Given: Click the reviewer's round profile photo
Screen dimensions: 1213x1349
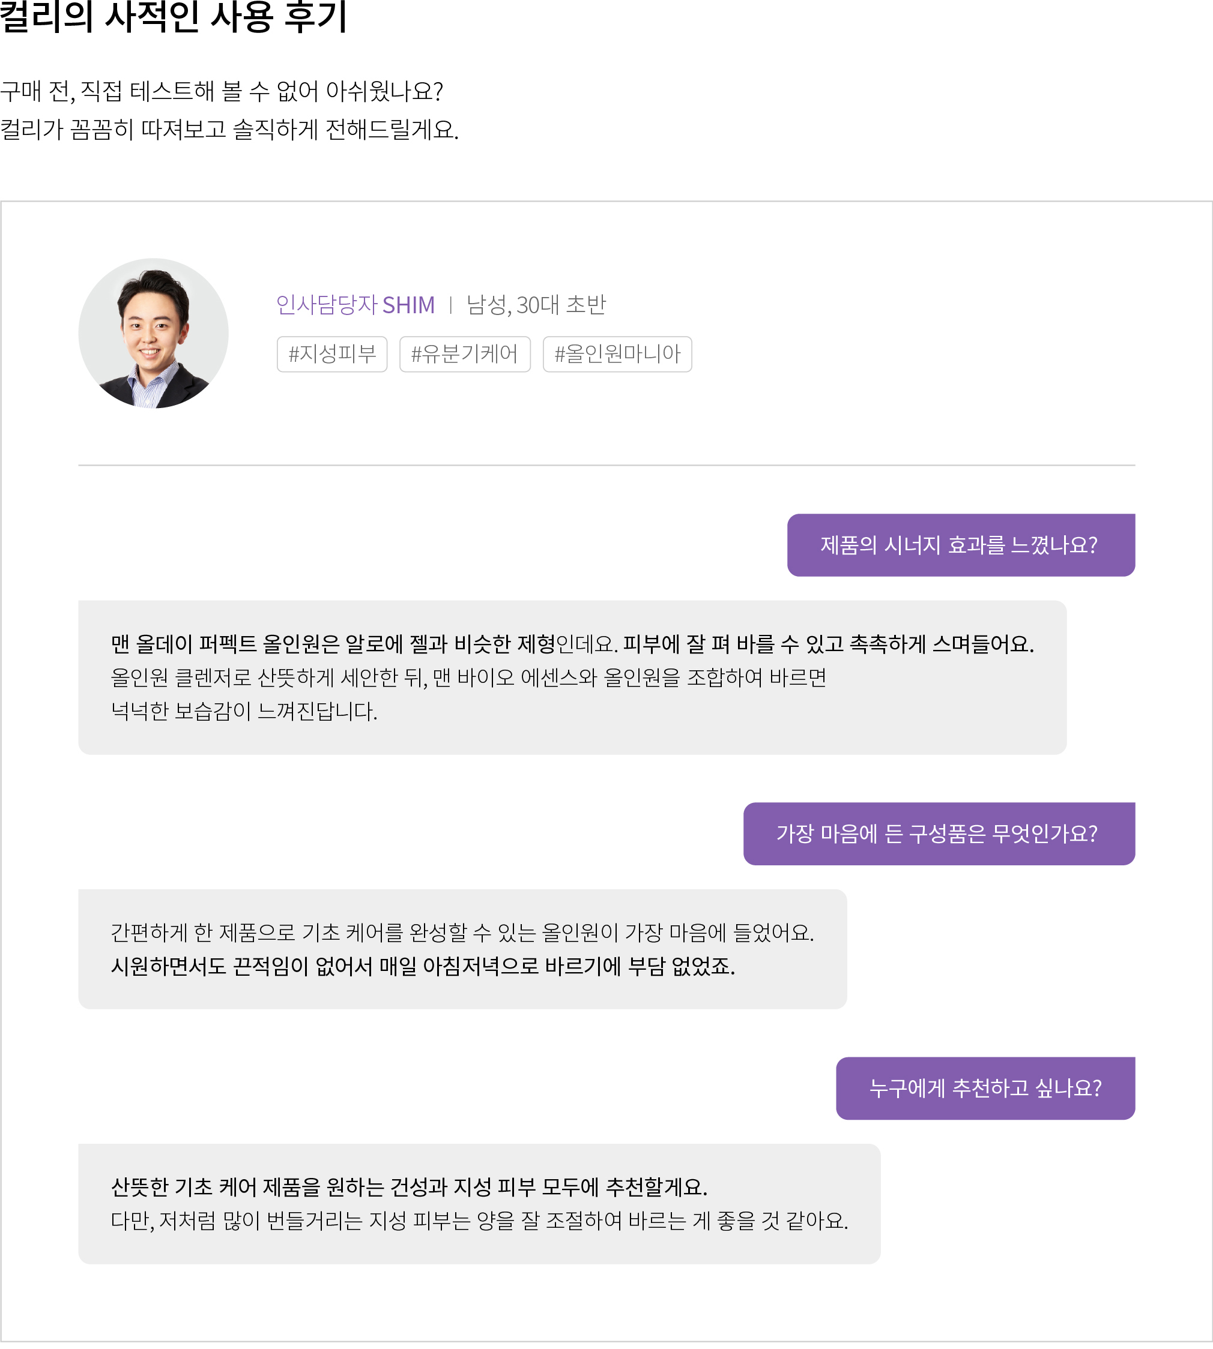Looking at the screenshot, I should 153,333.
